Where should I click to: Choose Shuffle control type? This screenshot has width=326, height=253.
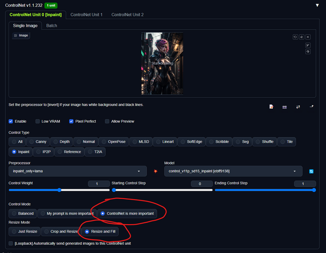(x=265, y=142)
